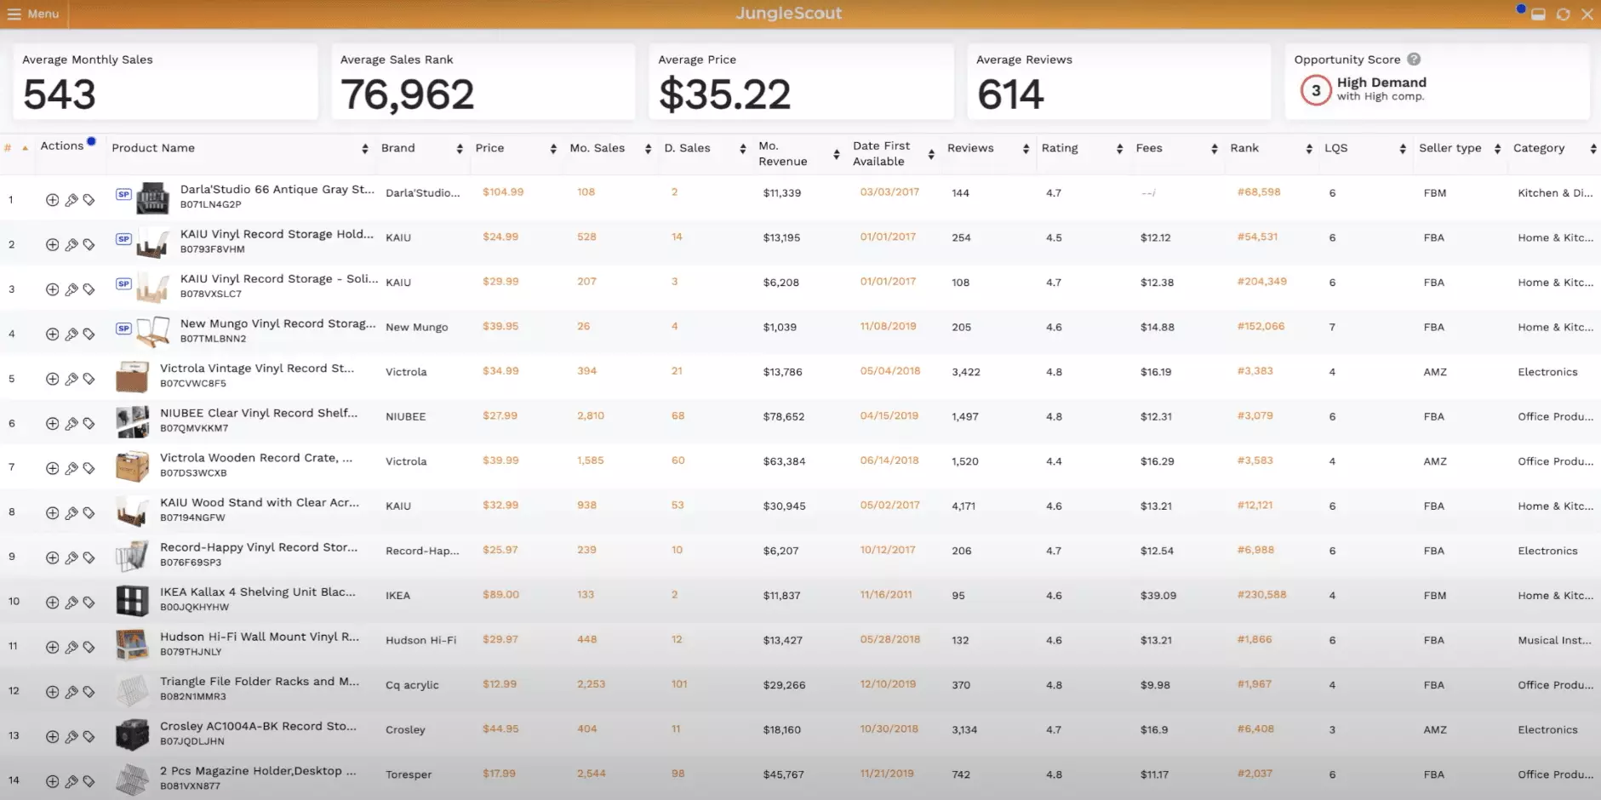Image resolution: width=1601 pixels, height=800 pixels.
Task: Click Average Price value $35.22
Action: coord(724,94)
